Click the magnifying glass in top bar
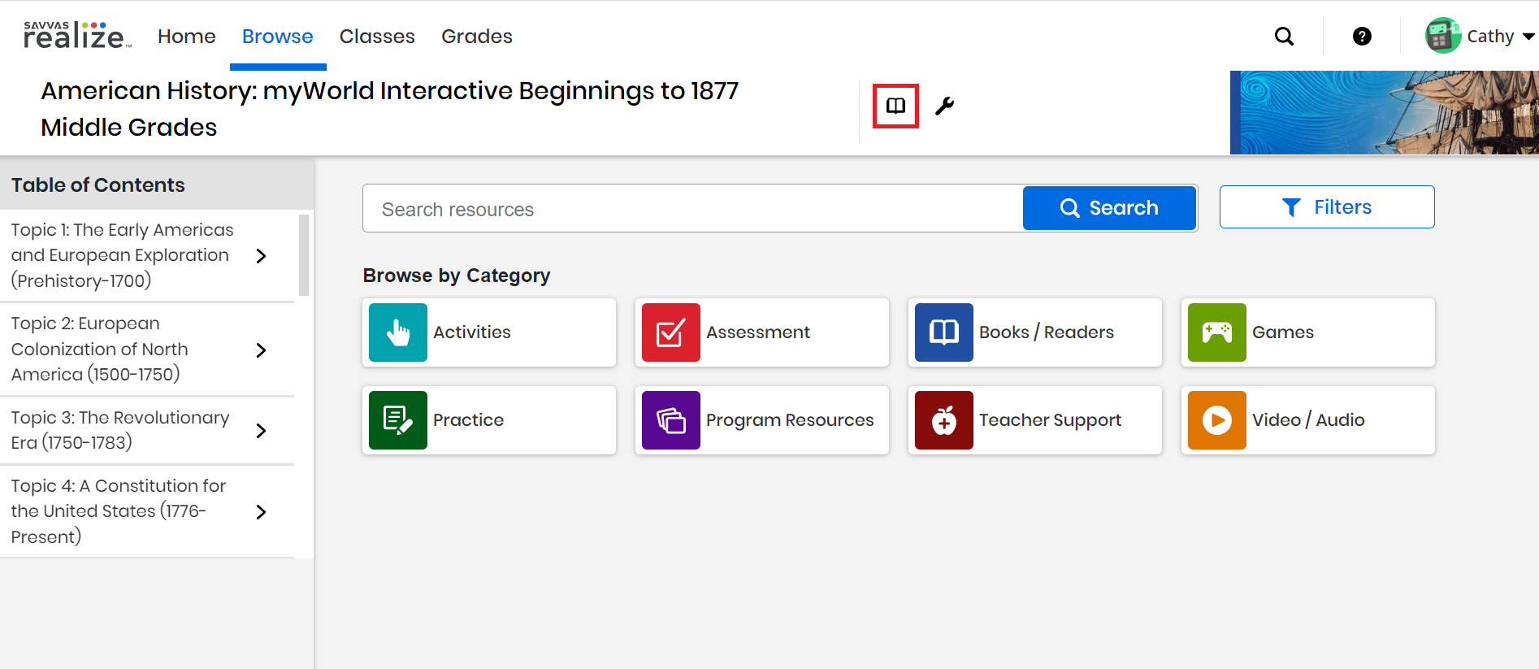 (1284, 37)
